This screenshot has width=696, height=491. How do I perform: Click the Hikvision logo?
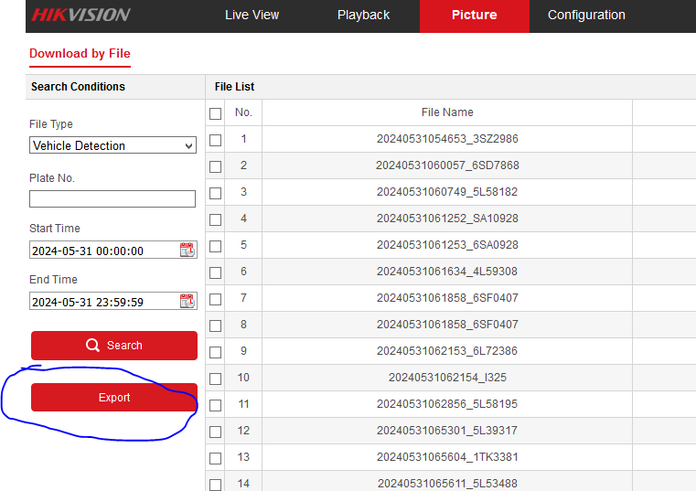(x=81, y=16)
